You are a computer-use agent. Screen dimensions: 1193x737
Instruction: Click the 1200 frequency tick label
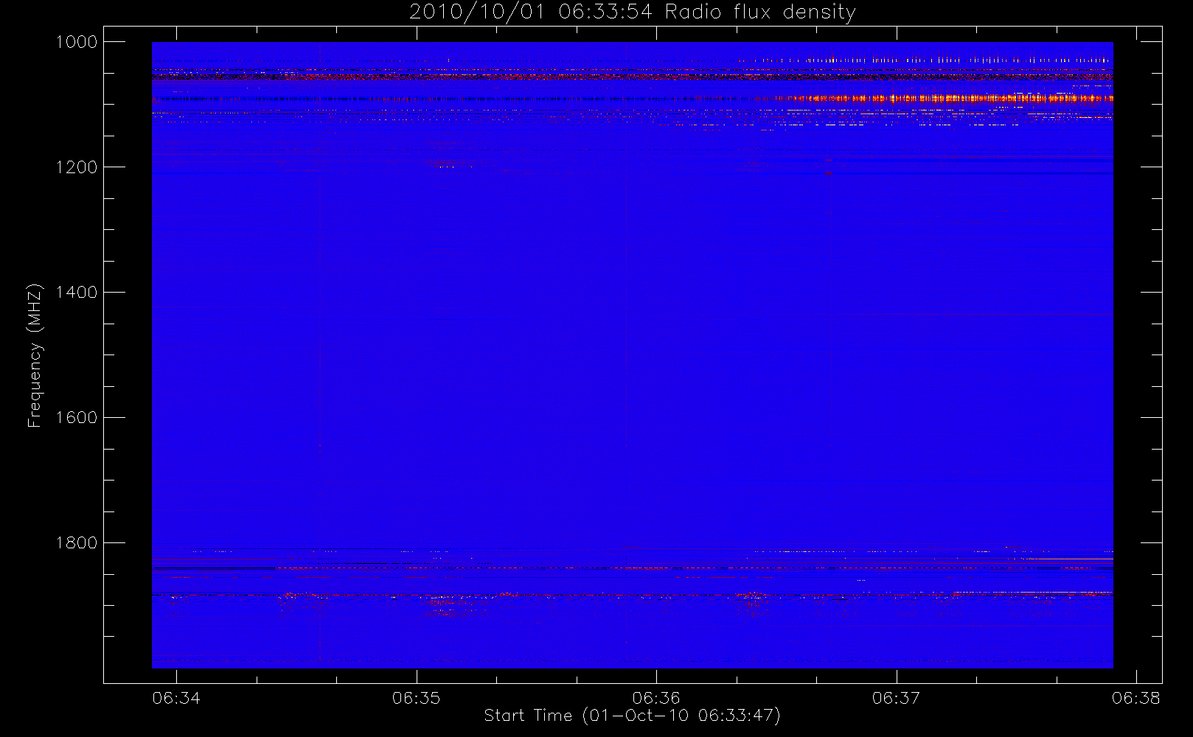tap(77, 167)
